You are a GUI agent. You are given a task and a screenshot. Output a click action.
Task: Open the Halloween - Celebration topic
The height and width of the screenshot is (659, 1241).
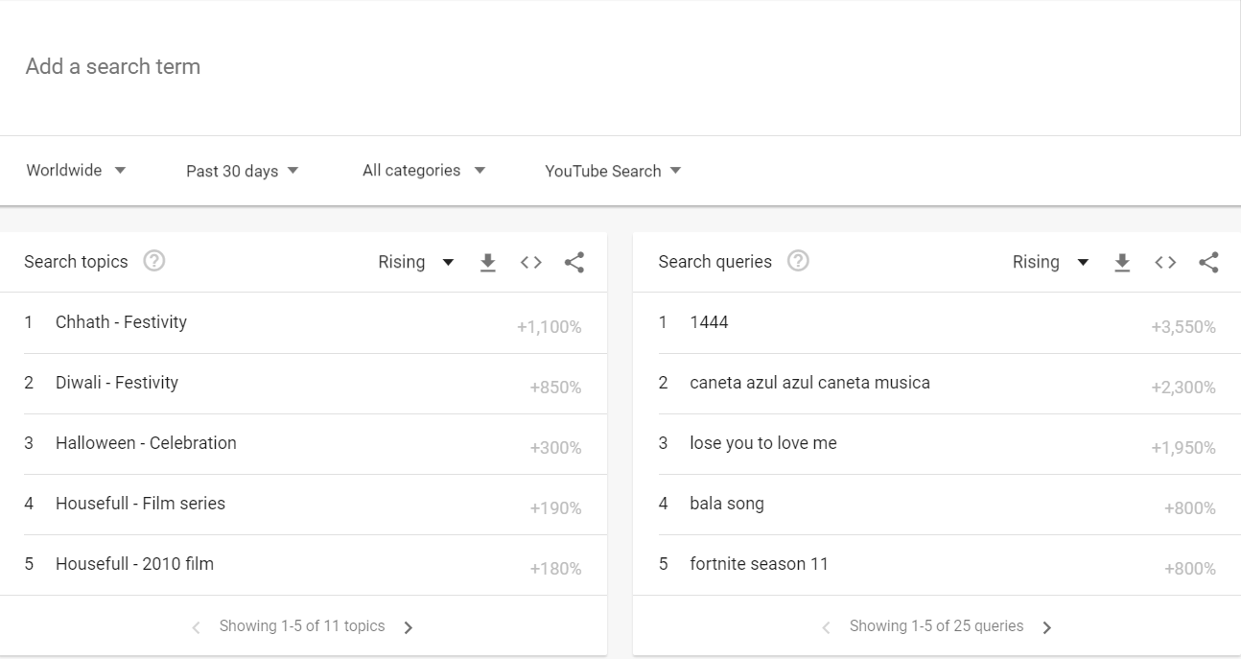[146, 443]
